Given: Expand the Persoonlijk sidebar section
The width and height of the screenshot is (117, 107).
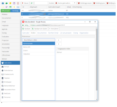Looking at the screenshot, I should [x=10, y=48].
